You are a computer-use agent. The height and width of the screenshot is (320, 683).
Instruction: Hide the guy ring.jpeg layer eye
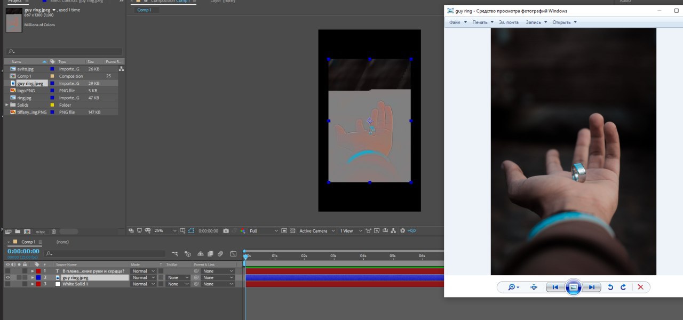[7, 277]
